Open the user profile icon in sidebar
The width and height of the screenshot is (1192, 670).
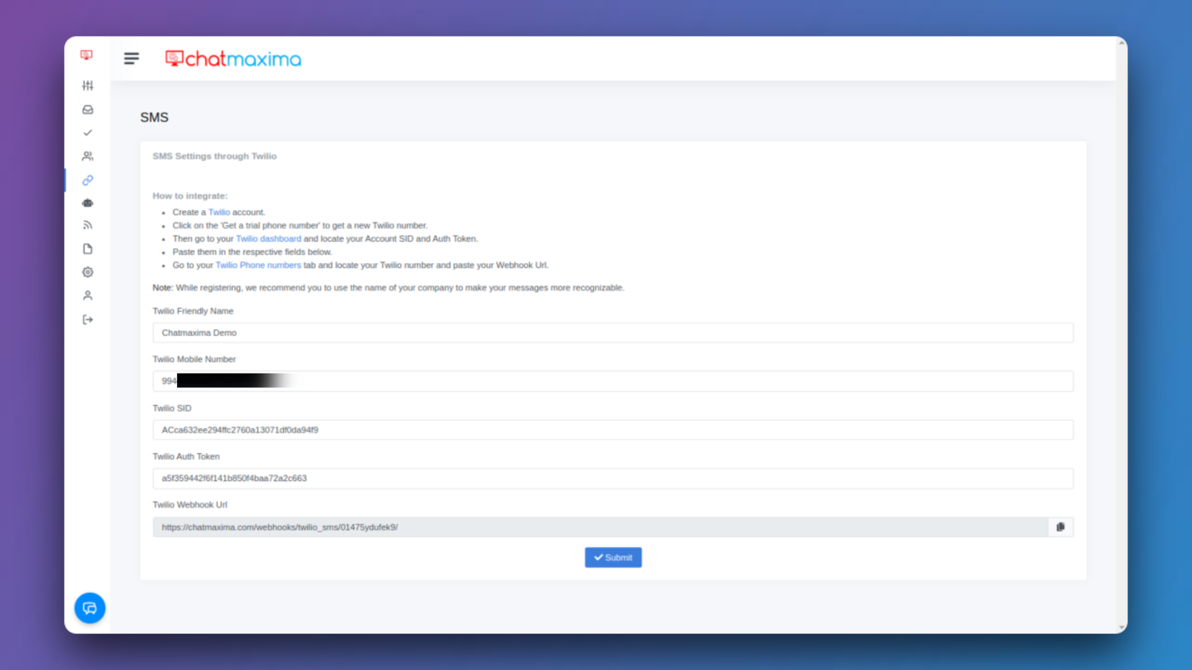[88, 296]
